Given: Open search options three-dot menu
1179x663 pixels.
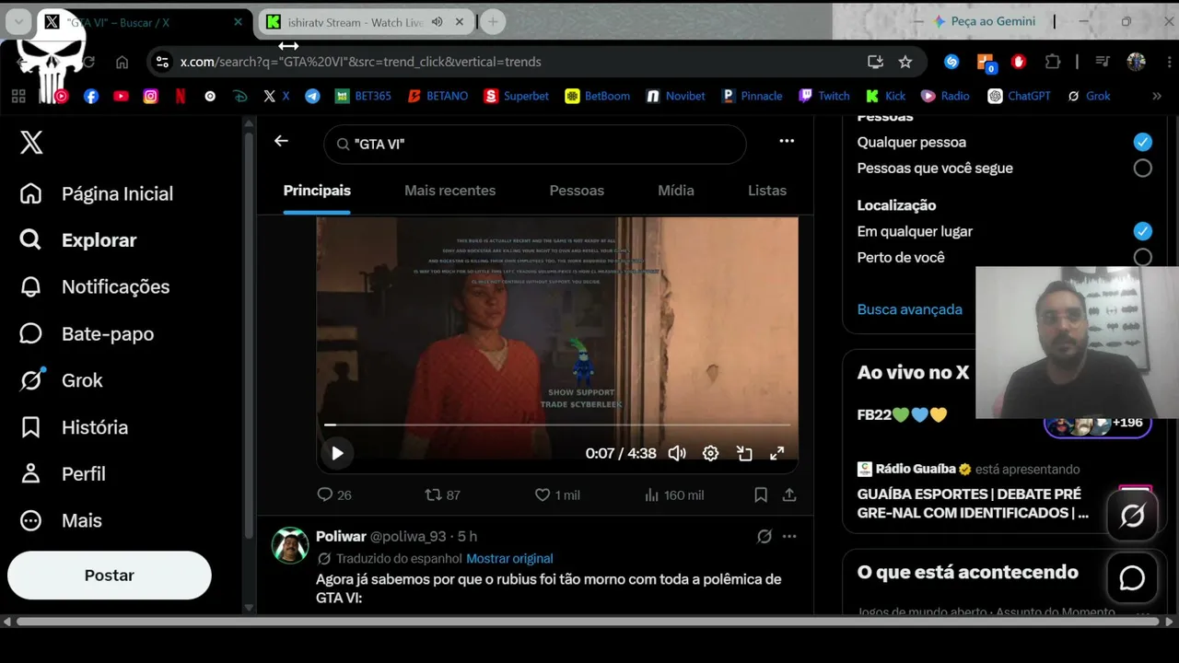Looking at the screenshot, I should click(787, 141).
